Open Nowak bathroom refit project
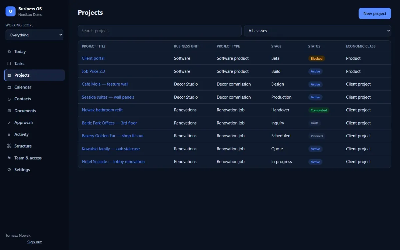Viewport: 400px width, 250px height. click(102, 110)
